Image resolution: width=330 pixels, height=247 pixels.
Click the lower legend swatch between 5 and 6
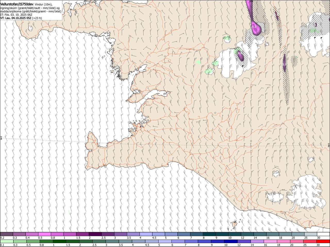pos(165,242)
